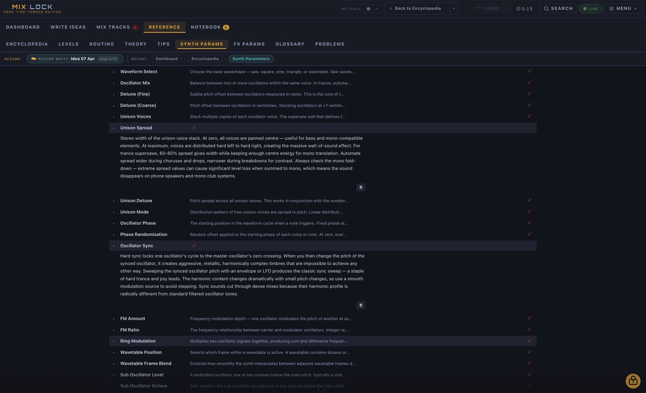Click the forward navigation arrow
646x393 pixels.
pyautogui.click(x=466, y=8)
